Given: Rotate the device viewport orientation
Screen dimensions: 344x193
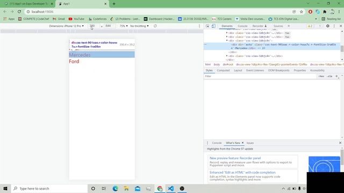Looking at the screenshot, I should pos(155,26).
